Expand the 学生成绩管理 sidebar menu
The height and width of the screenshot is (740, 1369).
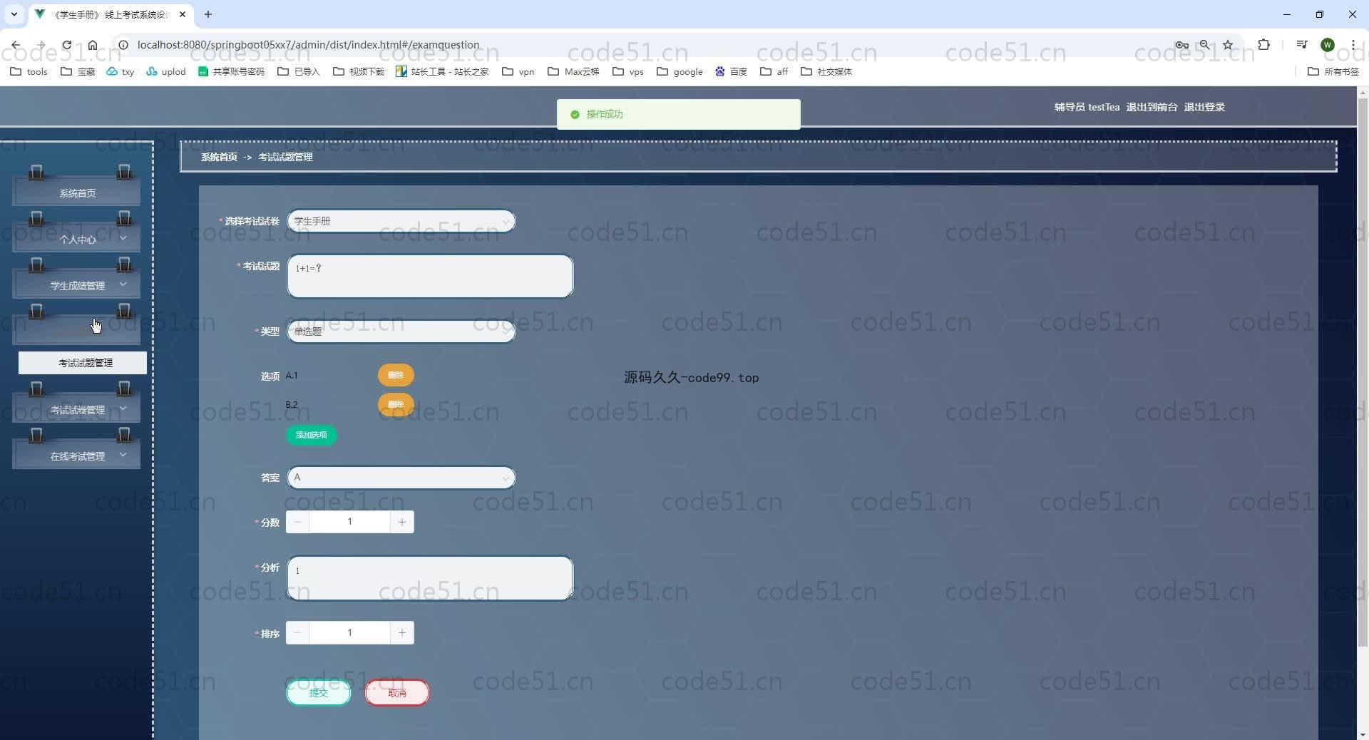(76, 285)
